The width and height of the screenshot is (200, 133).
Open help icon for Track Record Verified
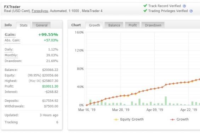pyautogui.click(x=184, y=6)
